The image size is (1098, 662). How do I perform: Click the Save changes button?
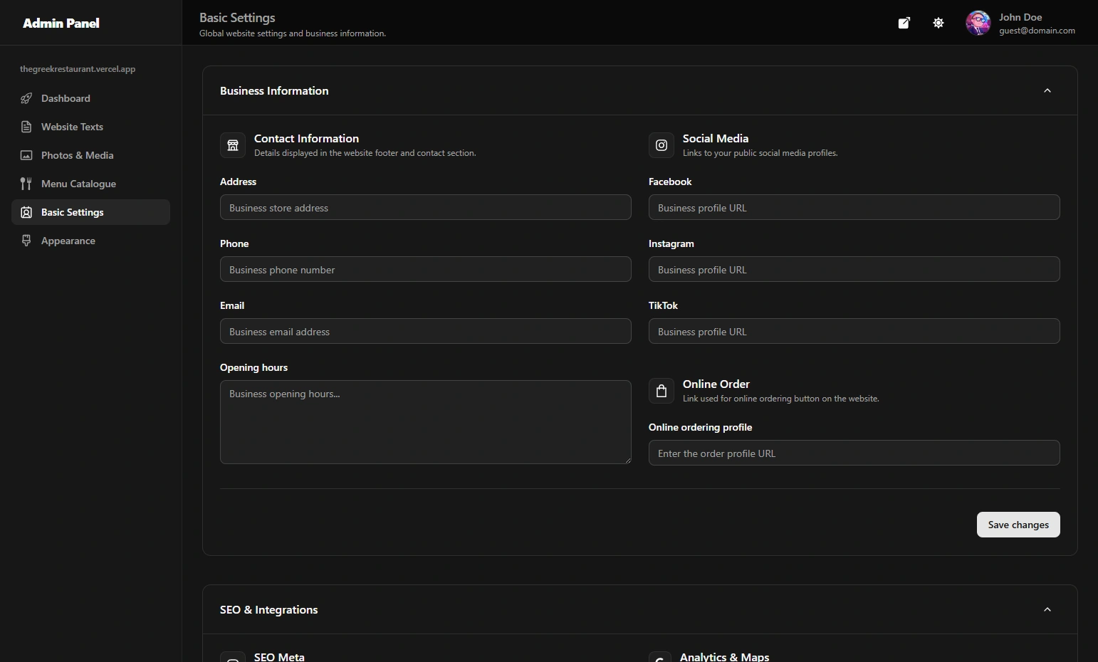point(1018,525)
